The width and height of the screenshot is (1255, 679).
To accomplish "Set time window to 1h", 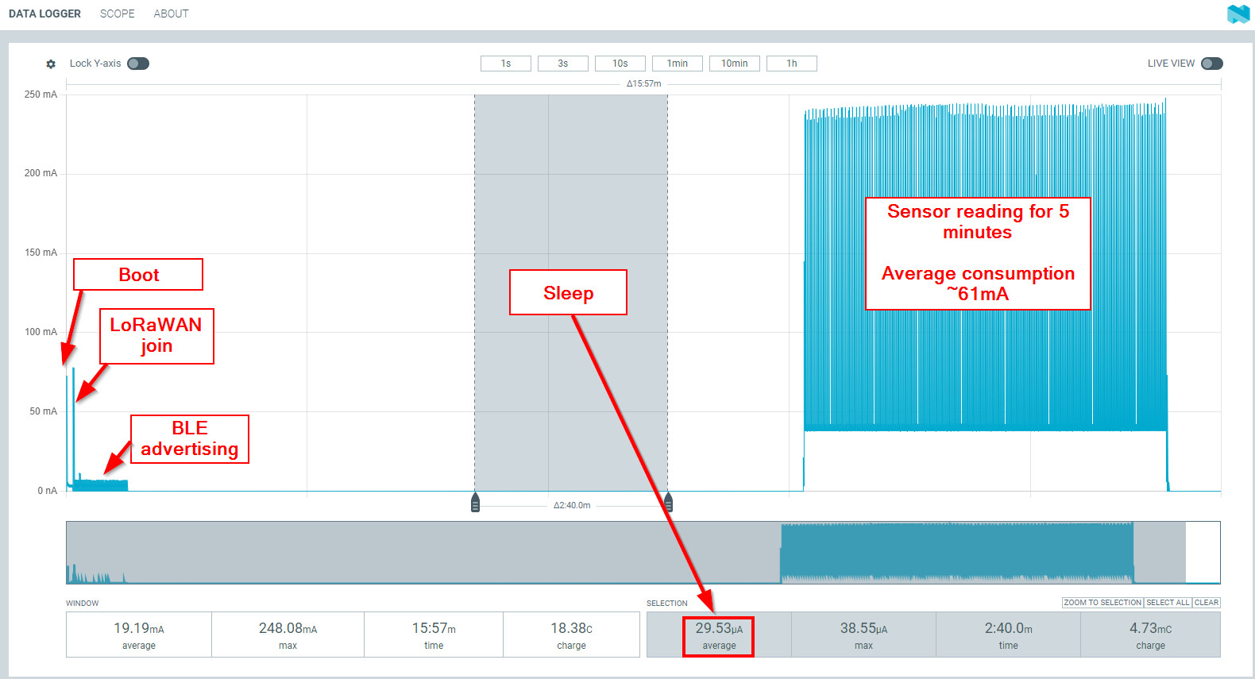I will [791, 64].
